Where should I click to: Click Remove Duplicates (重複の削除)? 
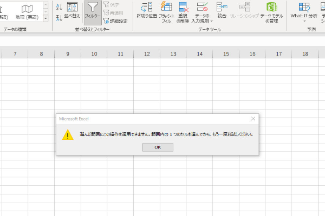coord(183,11)
